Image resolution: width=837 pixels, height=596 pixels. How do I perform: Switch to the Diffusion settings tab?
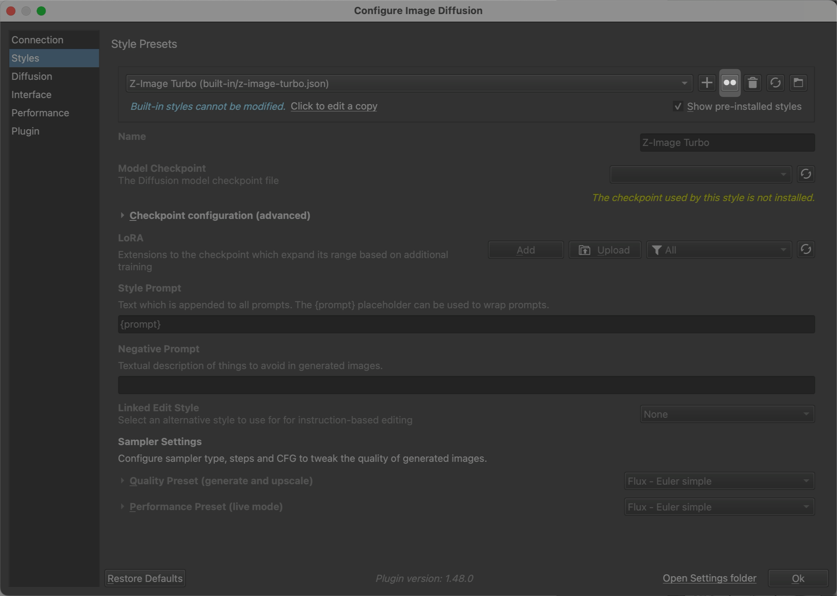click(x=32, y=76)
